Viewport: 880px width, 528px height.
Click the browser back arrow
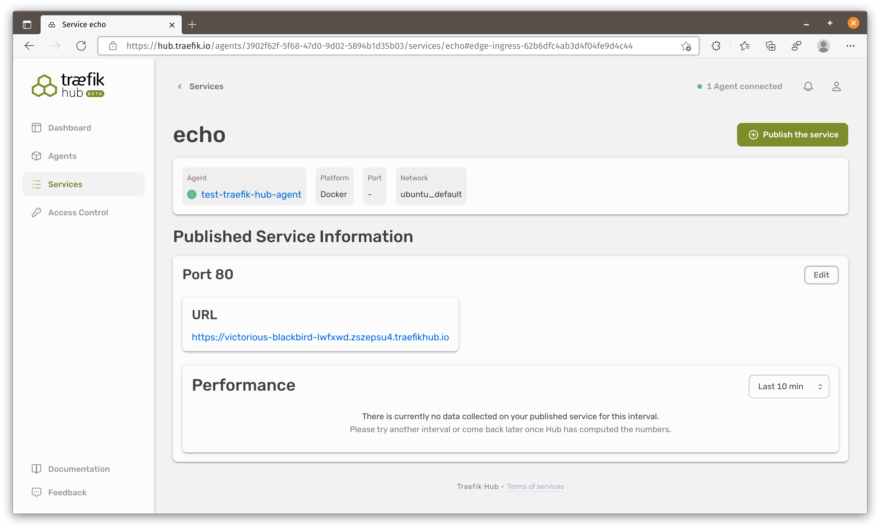click(x=29, y=46)
